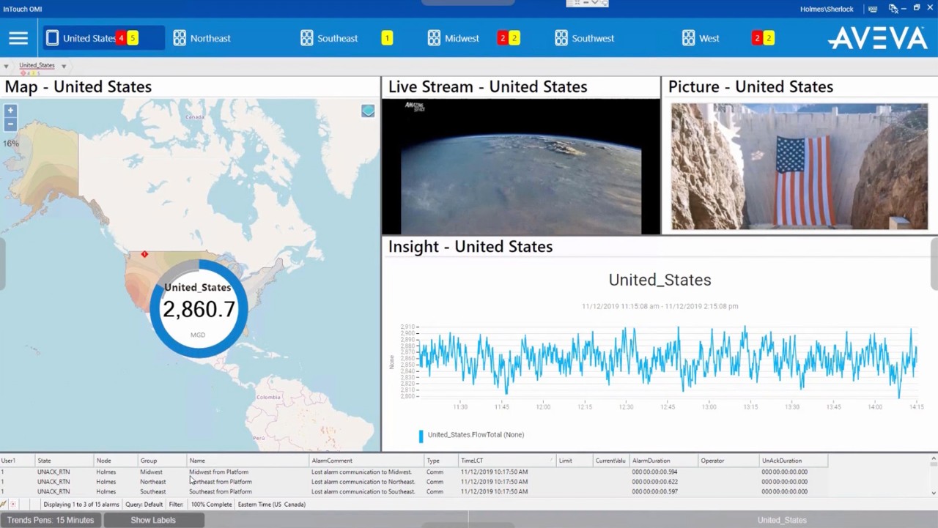Toggle Show Labels on the trend
Viewport: 938px width, 528px height.
(x=153, y=520)
